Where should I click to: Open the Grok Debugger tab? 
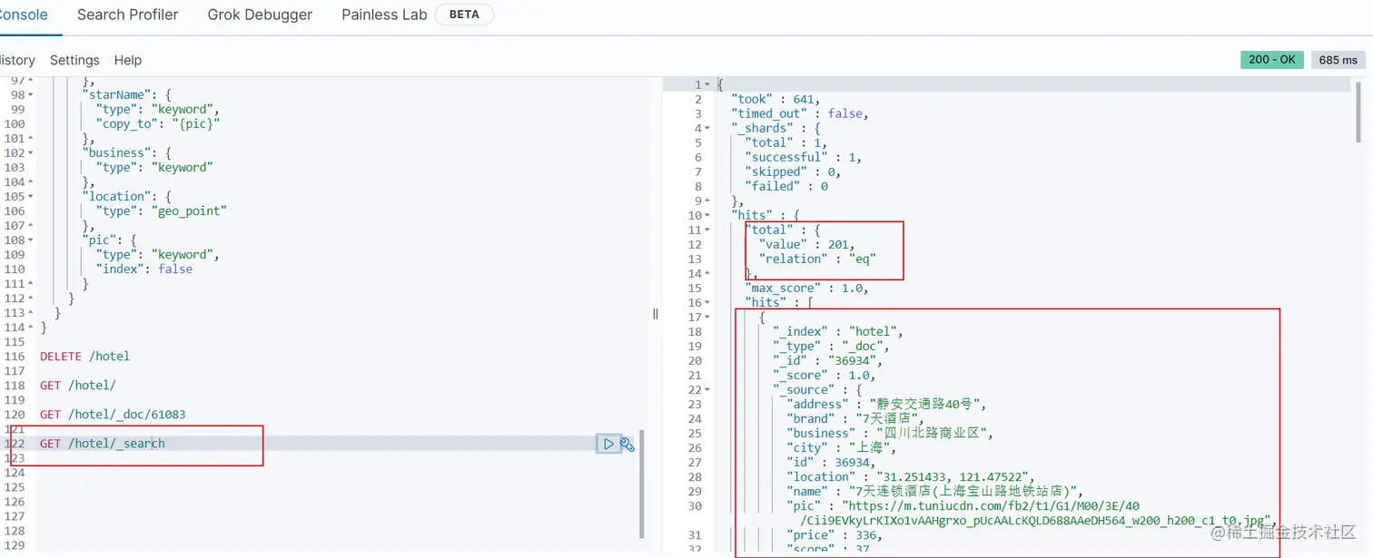260,15
